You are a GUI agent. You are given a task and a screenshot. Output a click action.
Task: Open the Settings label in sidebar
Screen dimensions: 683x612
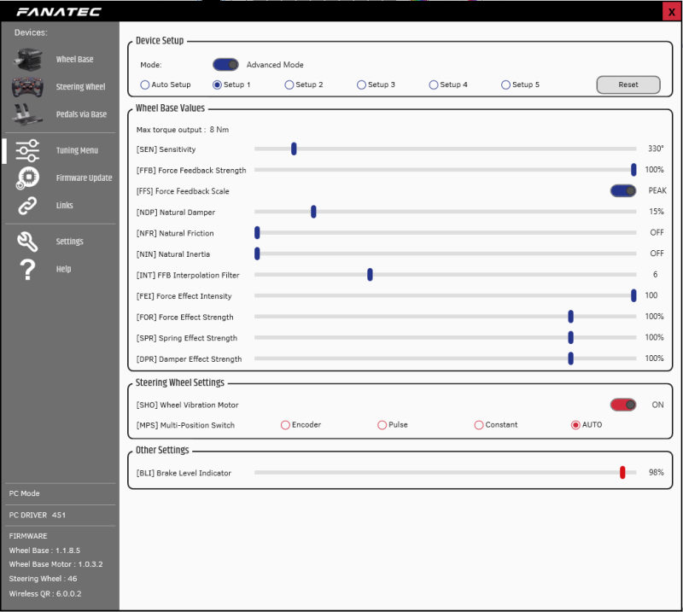70,242
